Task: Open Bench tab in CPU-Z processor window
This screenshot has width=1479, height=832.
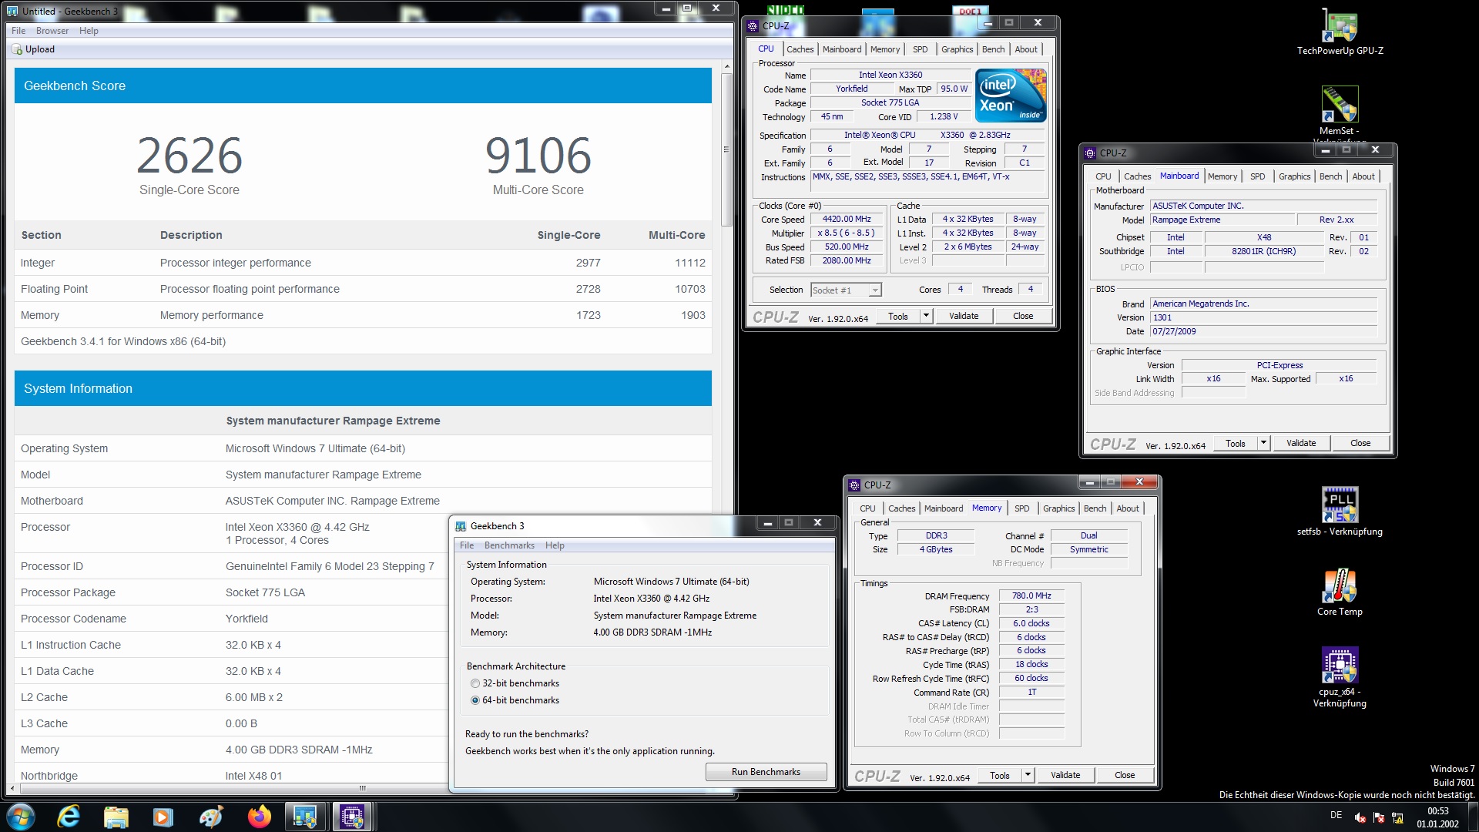Action: point(993,49)
